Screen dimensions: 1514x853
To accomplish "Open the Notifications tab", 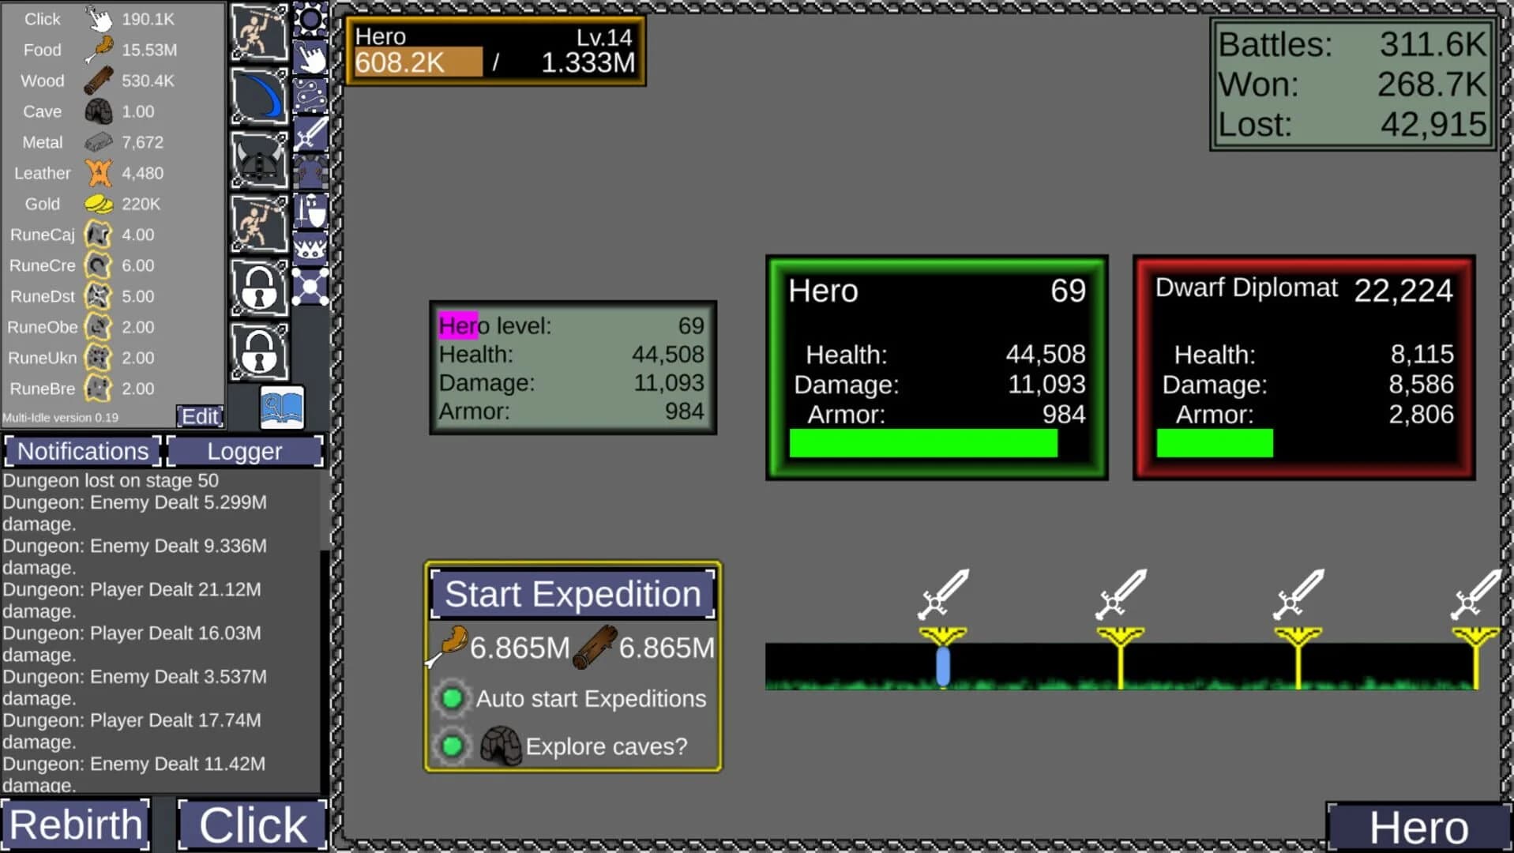I will pos(81,451).
